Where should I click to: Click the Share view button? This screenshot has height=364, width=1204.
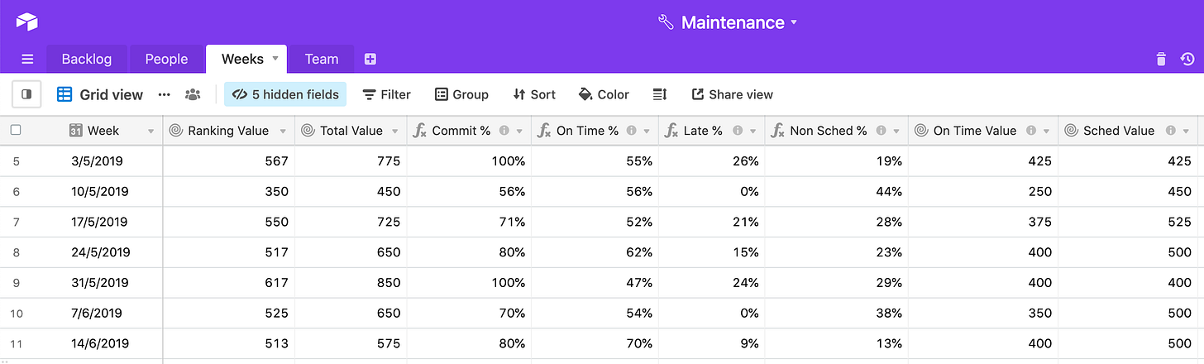click(x=732, y=94)
